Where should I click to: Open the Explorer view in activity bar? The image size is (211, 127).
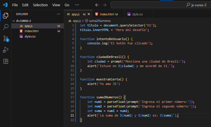pyautogui.click(x=5, y=16)
